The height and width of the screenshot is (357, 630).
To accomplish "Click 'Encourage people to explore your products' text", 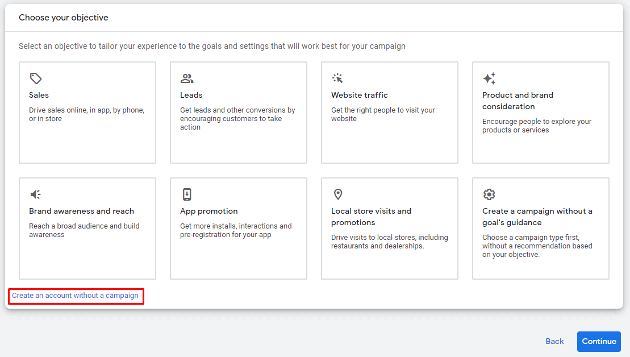I will 537,126.
